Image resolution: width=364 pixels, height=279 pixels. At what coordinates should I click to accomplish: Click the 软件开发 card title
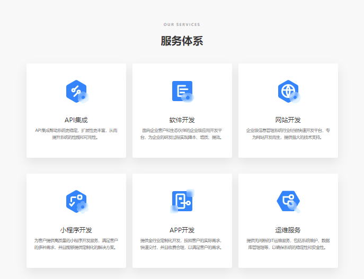tap(182, 120)
